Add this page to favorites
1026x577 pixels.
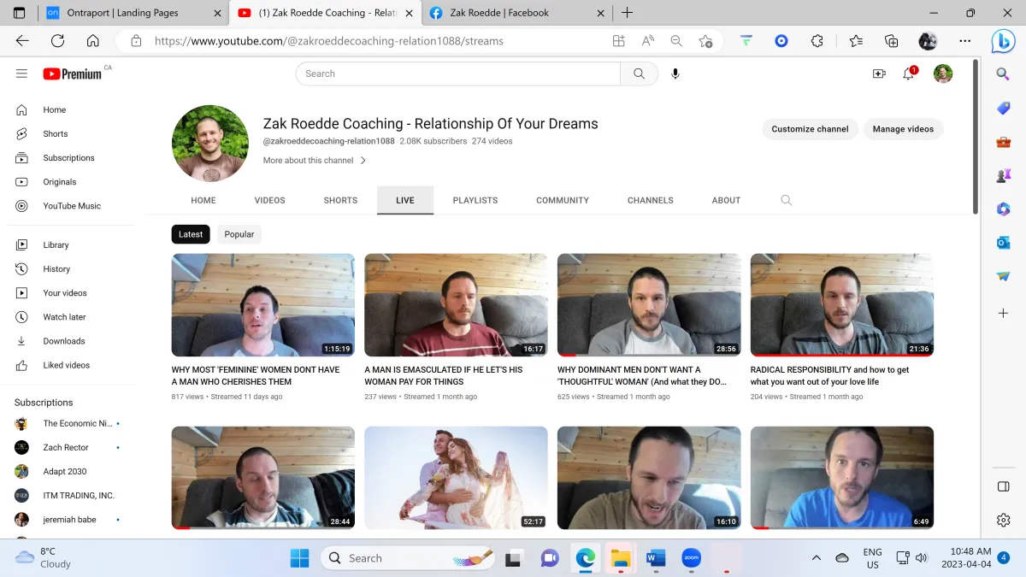pos(705,40)
